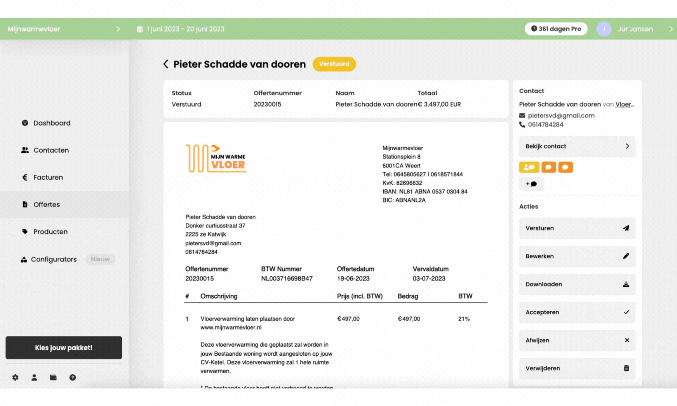Image resolution: width=677 pixels, height=406 pixels.
Task: Click the KvK: 82696632 line
Action: click(402, 183)
